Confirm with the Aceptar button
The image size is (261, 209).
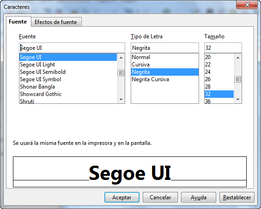[x=122, y=197]
